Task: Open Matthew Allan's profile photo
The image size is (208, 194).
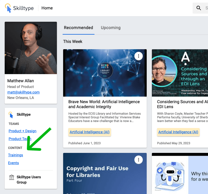Action: click(x=31, y=48)
